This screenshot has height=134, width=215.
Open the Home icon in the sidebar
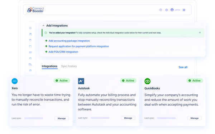(30, 28)
